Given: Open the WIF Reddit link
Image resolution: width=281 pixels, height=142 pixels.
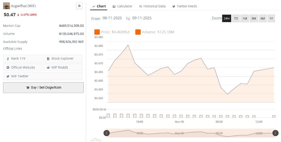Looking at the screenshot, I should [63, 67].
